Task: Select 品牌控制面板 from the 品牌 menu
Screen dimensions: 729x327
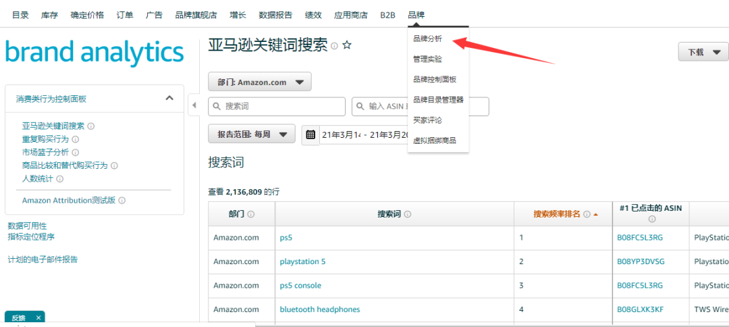Action: point(435,80)
